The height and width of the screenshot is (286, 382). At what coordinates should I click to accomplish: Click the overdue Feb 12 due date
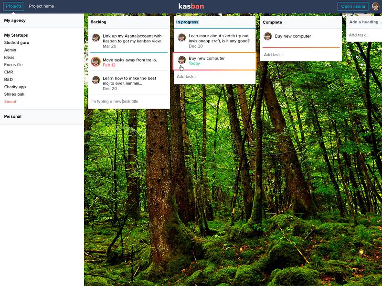click(x=109, y=65)
